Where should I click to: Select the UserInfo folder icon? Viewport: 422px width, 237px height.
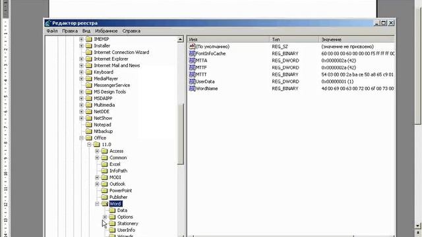coord(112,230)
